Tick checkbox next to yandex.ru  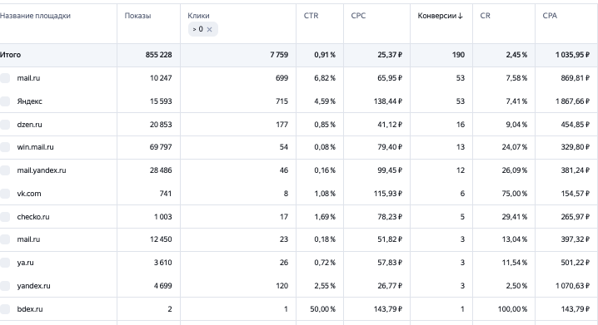5,286
